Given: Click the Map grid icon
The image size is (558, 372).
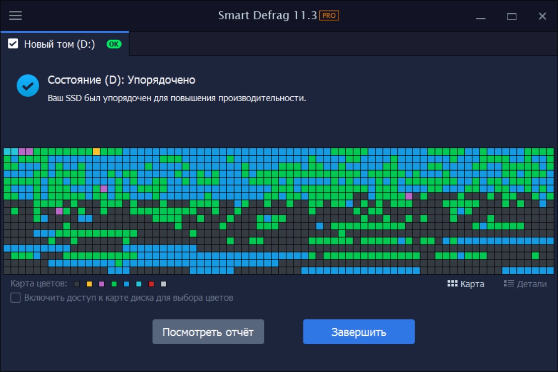Looking at the screenshot, I should tap(452, 284).
